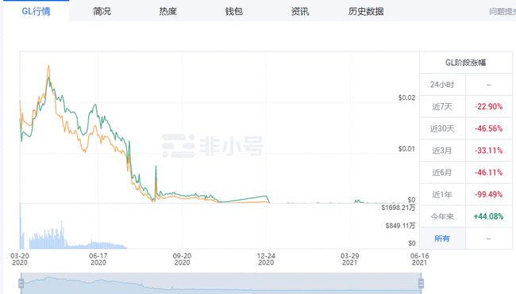Select the 钱包 tab

click(233, 12)
